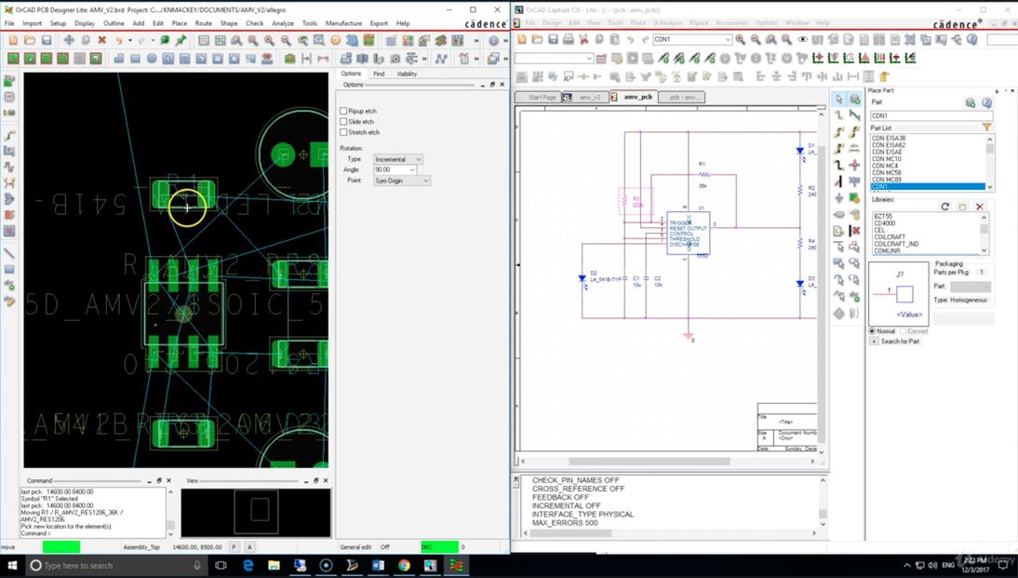The width and height of the screenshot is (1018, 578).
Task: Click Open folder icon in PCB Designer toolbar
Action: coord(30,40)
